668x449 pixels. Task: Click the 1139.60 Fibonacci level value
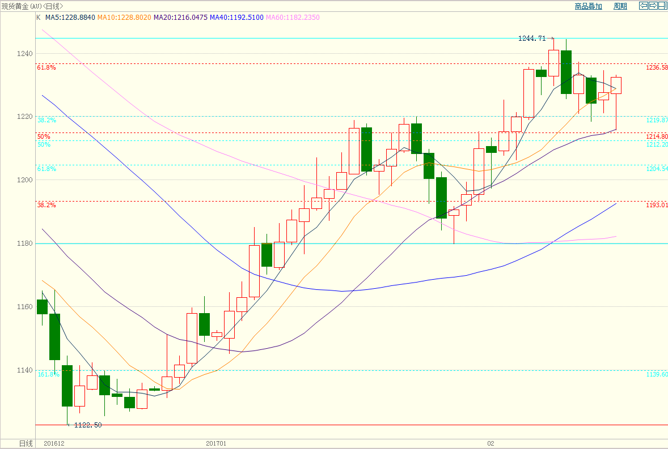pyautogui.click(x=657, y=374)
